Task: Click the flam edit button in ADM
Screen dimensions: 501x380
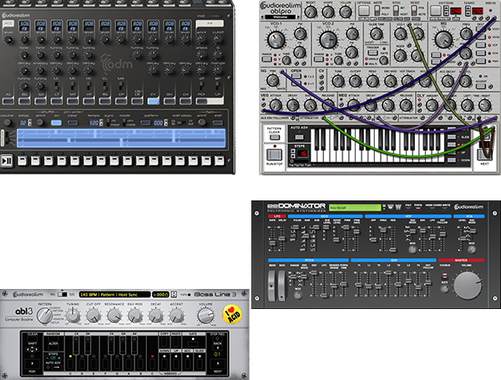Action: coord(218,123)
